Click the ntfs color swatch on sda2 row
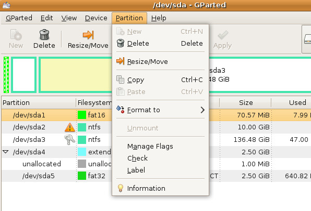Viewport: 311px width, 211px height. 82,127
